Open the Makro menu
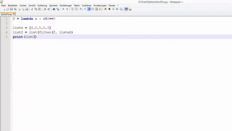 (77, 5)
